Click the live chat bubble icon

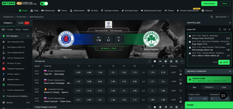(x=223, y=96)
